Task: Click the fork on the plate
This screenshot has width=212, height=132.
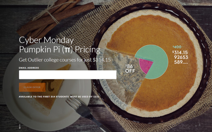Action: pyautogui.click(x=87, y=114)
